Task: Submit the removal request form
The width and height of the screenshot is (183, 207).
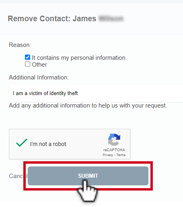Action: tap(88, 176)
